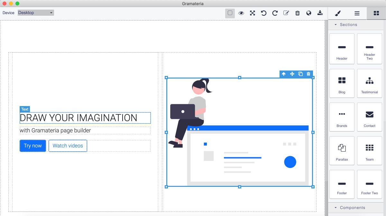The image size is (386, 216).
Task: Open the Style Manager brush tab
Action: [x=338, y=13]
